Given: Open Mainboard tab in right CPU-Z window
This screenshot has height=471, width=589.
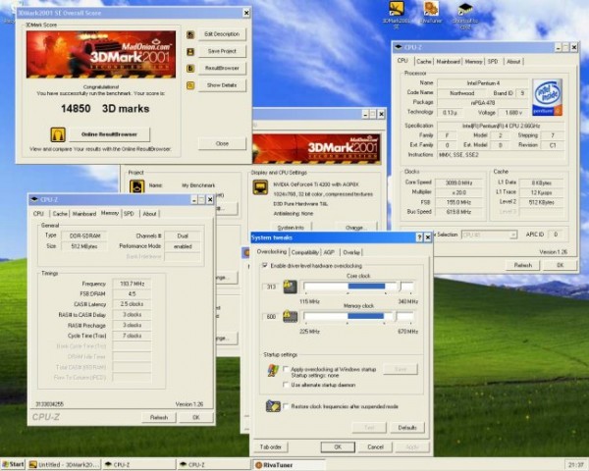Looking at the screenshot, I should point(449,61).
